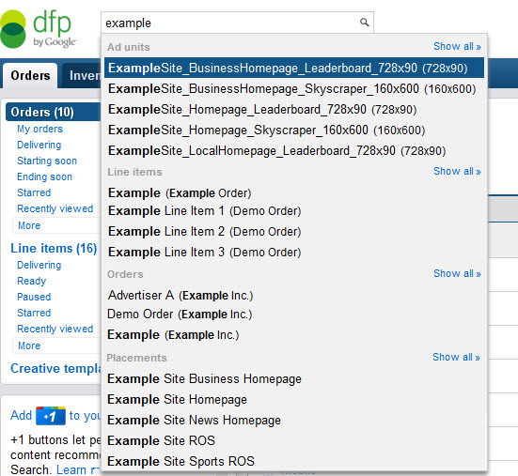
Task: Expand More under Line items section
Action: 56,345
